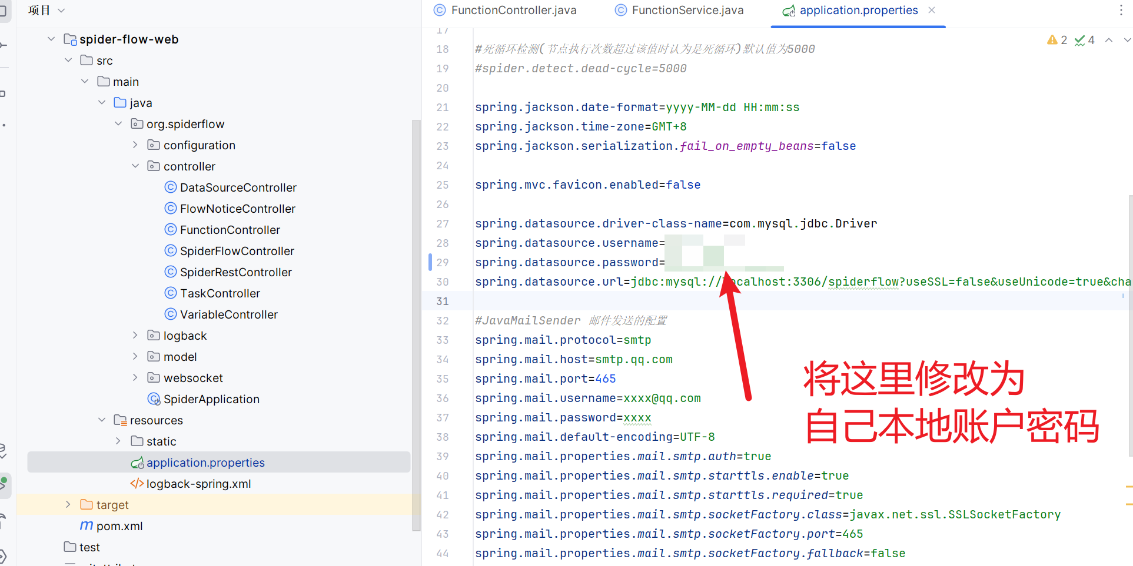
Task: Click spring.mail.default-encoding=UTF-8 line
Action: tap(595, 437)
